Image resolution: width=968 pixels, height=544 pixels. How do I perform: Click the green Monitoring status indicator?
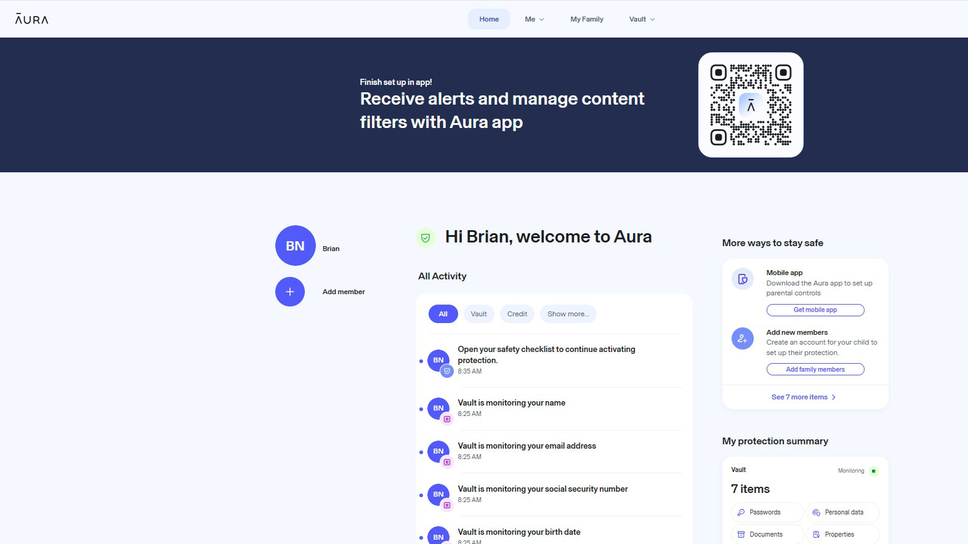click(873, 471)
